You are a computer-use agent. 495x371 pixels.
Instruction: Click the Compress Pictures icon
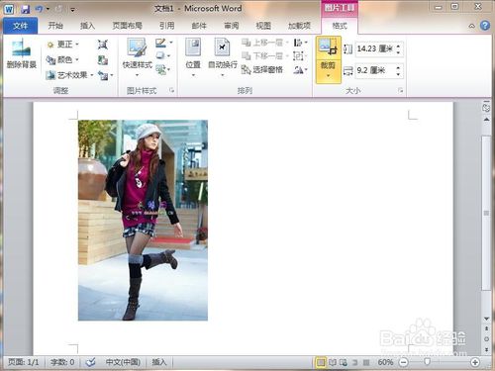[103, 45]
